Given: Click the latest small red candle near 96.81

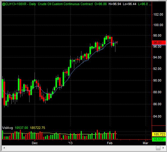Looking at the screenshot, I should coord(117,42).
